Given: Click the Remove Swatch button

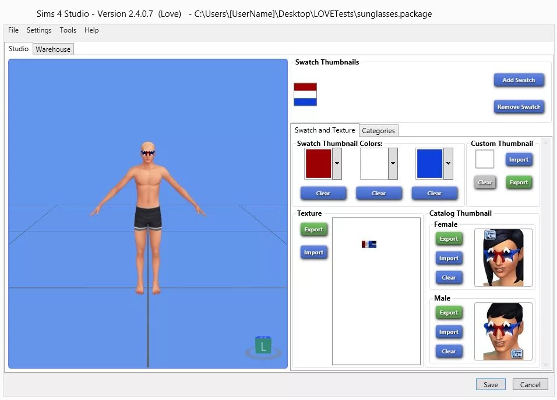Looking at the screenshot, I should (x=519, y=107).
